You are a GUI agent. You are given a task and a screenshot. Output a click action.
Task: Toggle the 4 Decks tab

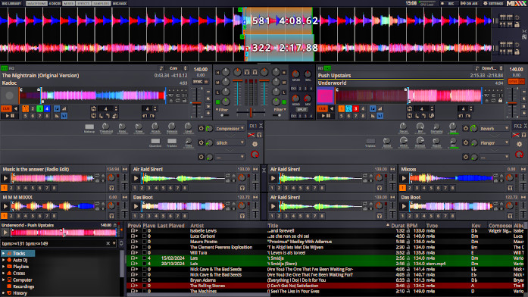55,3
